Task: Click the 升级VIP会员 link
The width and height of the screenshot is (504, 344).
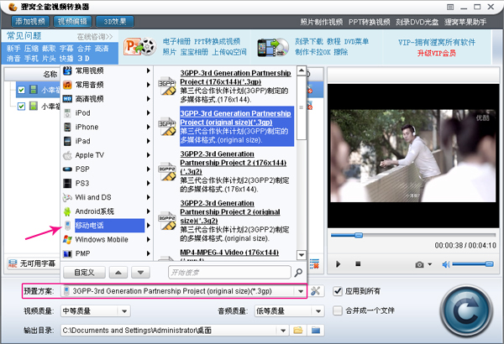Action: click(x=436, y=53)
